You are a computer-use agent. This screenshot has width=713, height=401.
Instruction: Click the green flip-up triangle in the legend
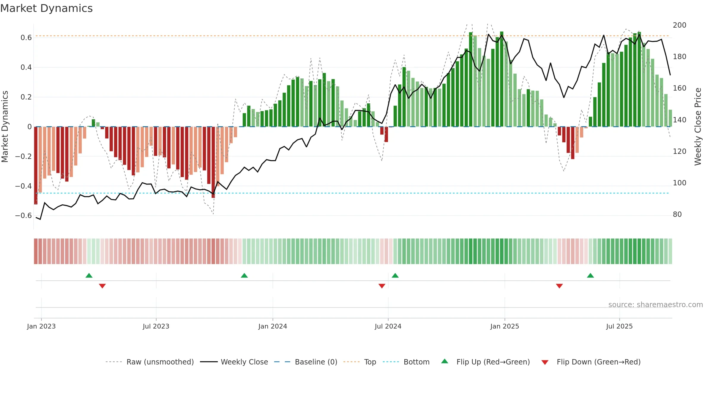pos(445,361)
